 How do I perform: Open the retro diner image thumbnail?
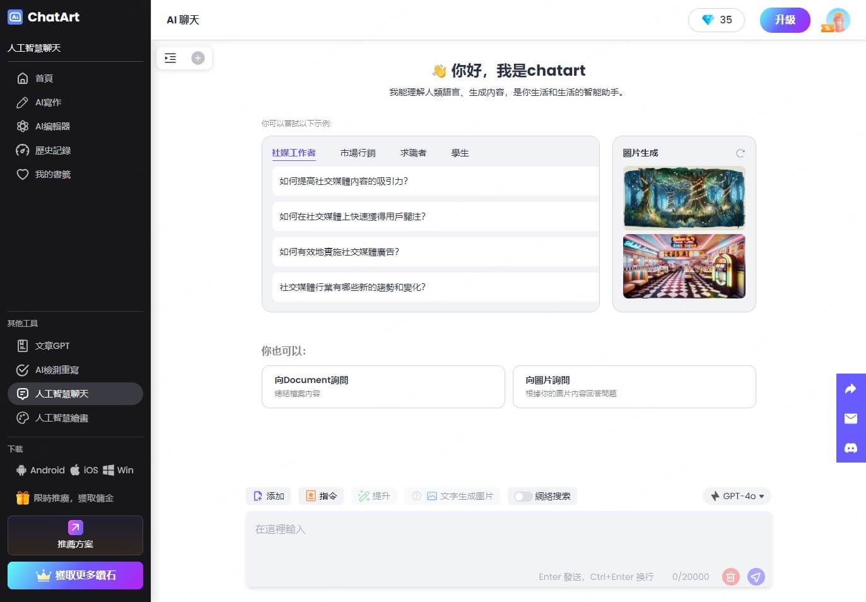coord(684,266)
